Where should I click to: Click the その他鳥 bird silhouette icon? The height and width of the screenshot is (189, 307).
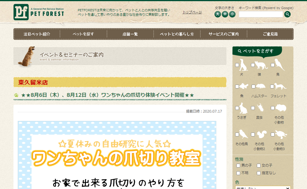click(x=244, y=134)
